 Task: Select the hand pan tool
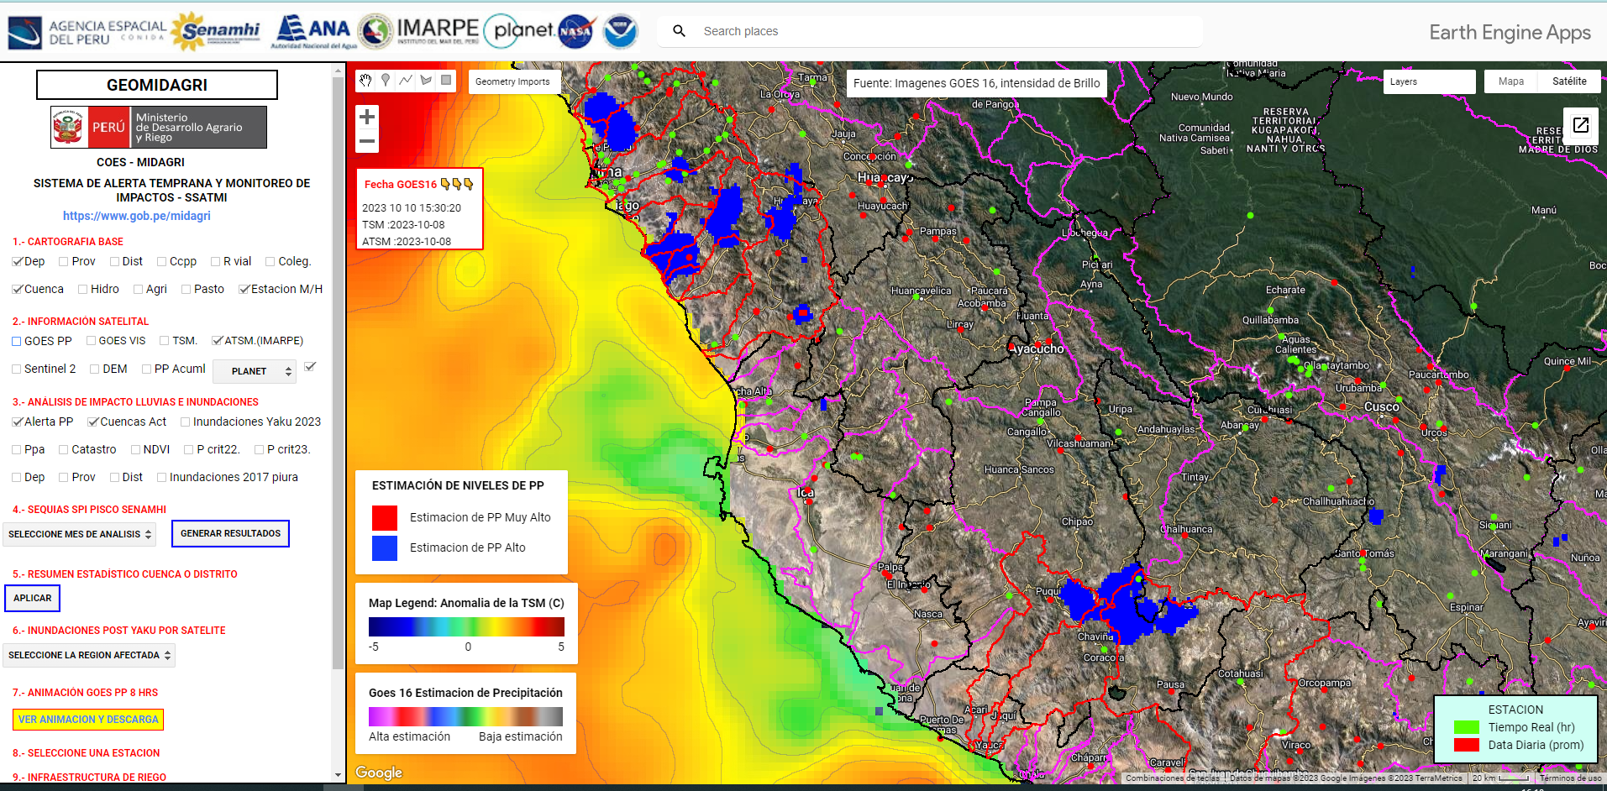pos(365,81)
